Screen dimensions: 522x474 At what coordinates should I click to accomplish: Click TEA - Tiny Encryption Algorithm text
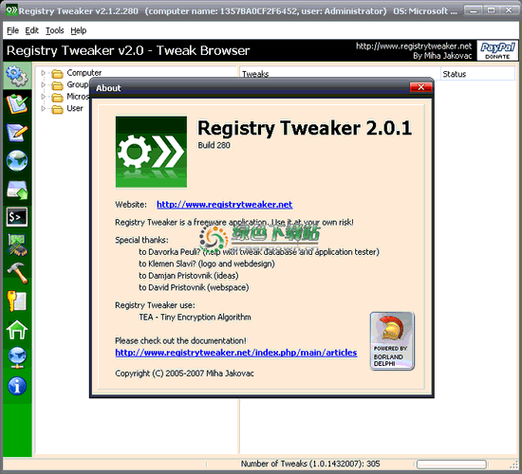point(195,317)
